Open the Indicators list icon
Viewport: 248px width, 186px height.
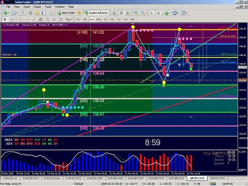click(x=166, y=13)
